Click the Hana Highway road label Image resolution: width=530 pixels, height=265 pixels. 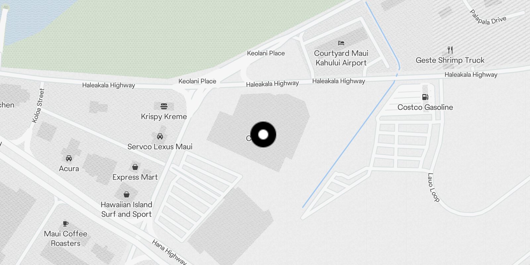(x=169, y=252)
